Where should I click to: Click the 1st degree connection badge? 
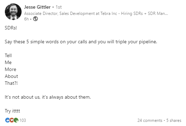pyautogui.click(x=59, y=7)
